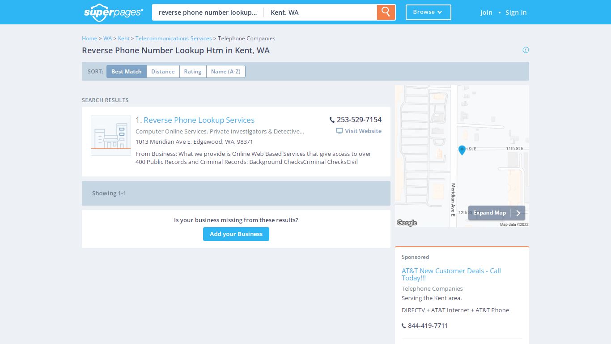
Task: Click the Showing 1-1 text
Action: click(109, 193)
